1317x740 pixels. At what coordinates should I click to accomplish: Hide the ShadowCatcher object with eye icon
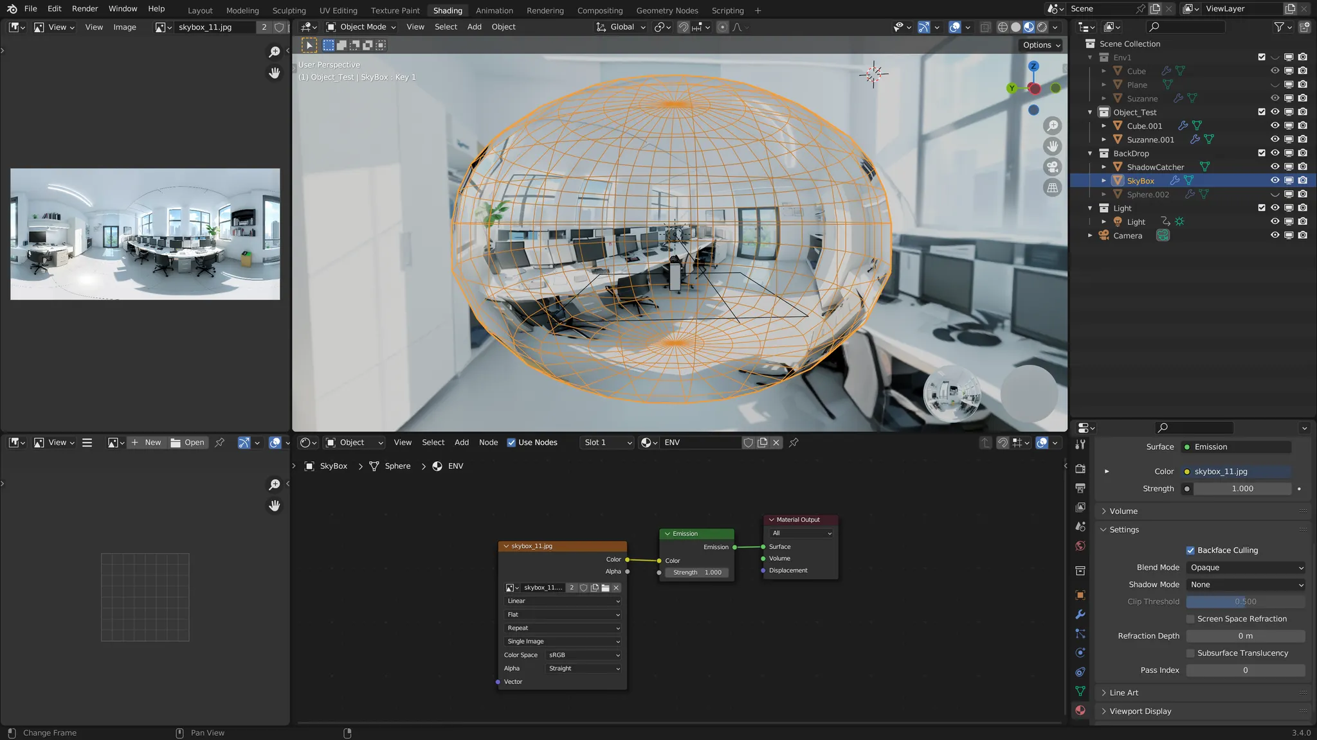point(1275,167)
